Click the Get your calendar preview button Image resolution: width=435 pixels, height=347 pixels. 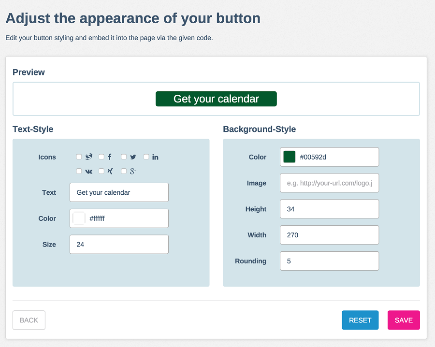tap(216, 99)
